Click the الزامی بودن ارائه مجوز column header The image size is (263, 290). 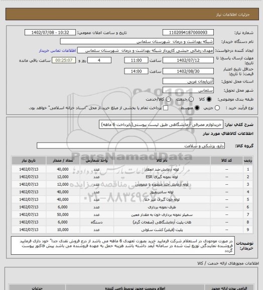click(x=229, y=288)
